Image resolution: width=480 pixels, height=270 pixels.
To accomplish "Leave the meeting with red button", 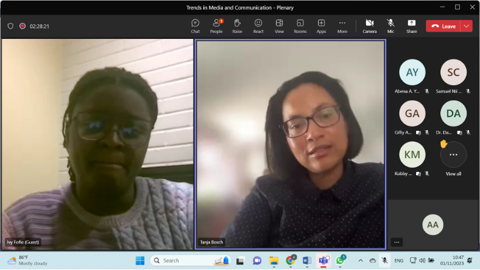I will [443, 26].
